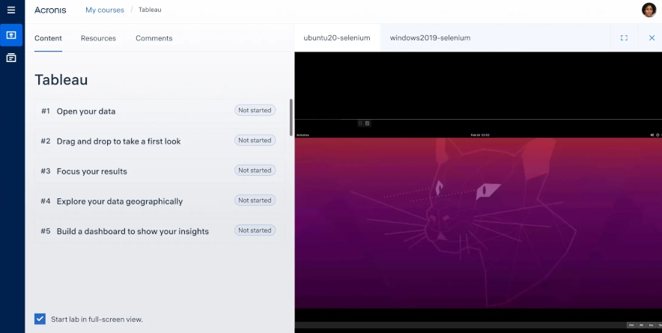Switch to windows2019-selenium machine tab
This screenshot has width=662, height=333.
click(430, 38)
